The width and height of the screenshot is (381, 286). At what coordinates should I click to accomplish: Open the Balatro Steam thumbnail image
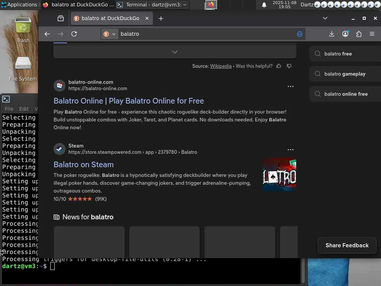(x=279, y=175)
